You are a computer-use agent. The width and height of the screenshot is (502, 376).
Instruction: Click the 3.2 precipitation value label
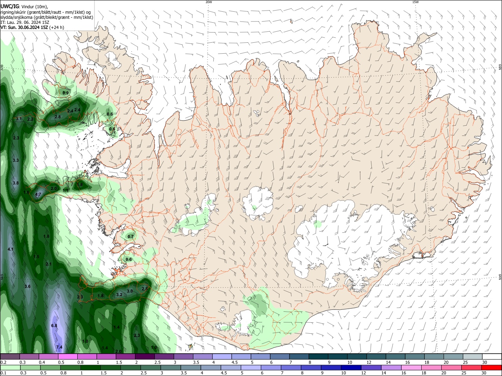point(119,295)
